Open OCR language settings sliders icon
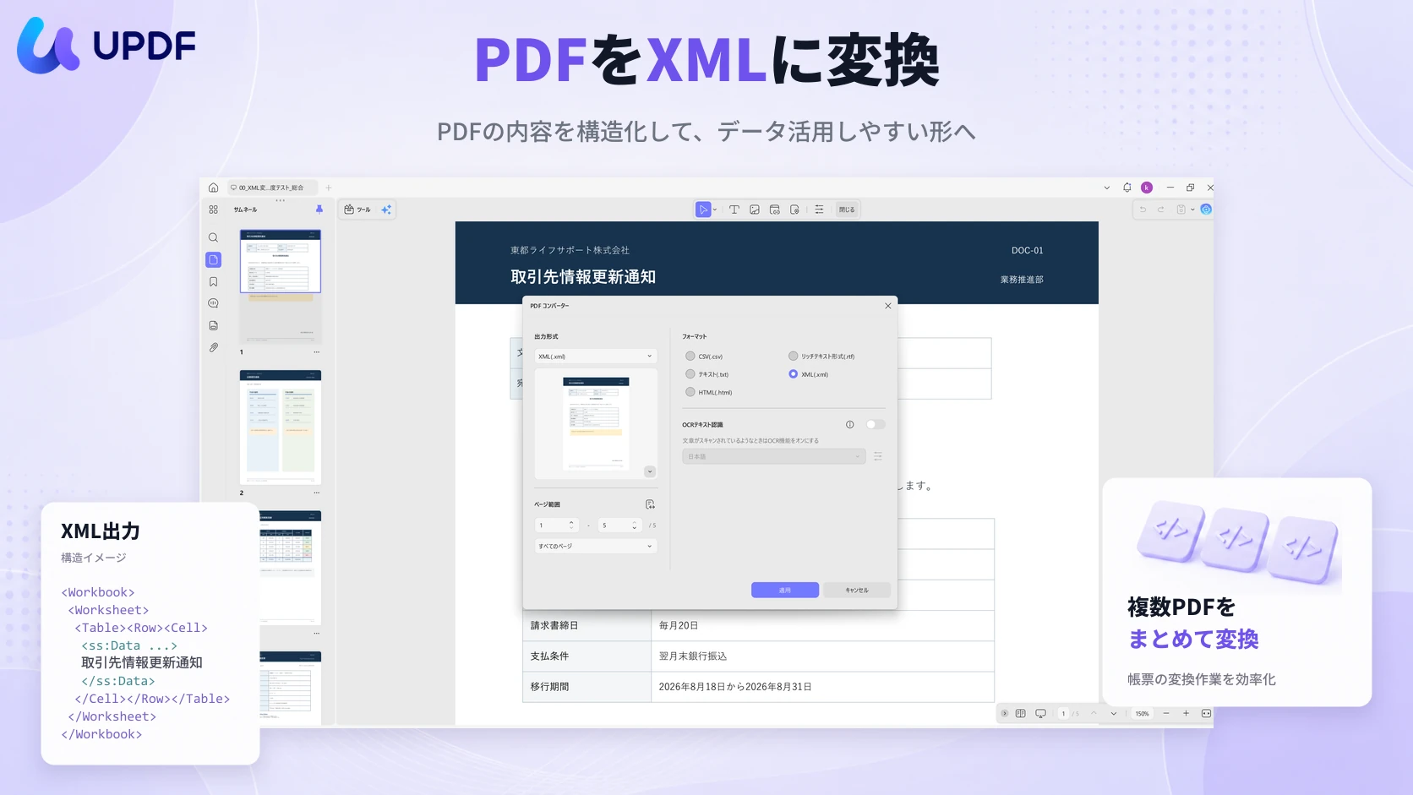Screen dimensions: 1413x795 pyautogui.click(x=878, y=456)
